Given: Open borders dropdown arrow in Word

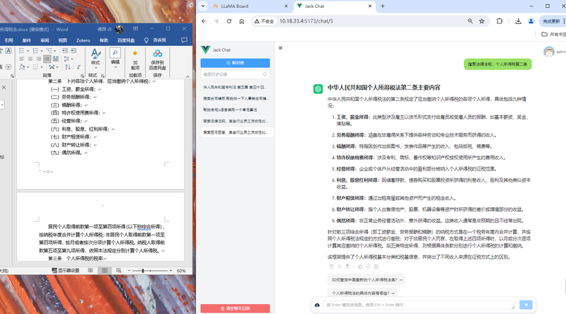Looking at the screenshot, I should point(42,67).
